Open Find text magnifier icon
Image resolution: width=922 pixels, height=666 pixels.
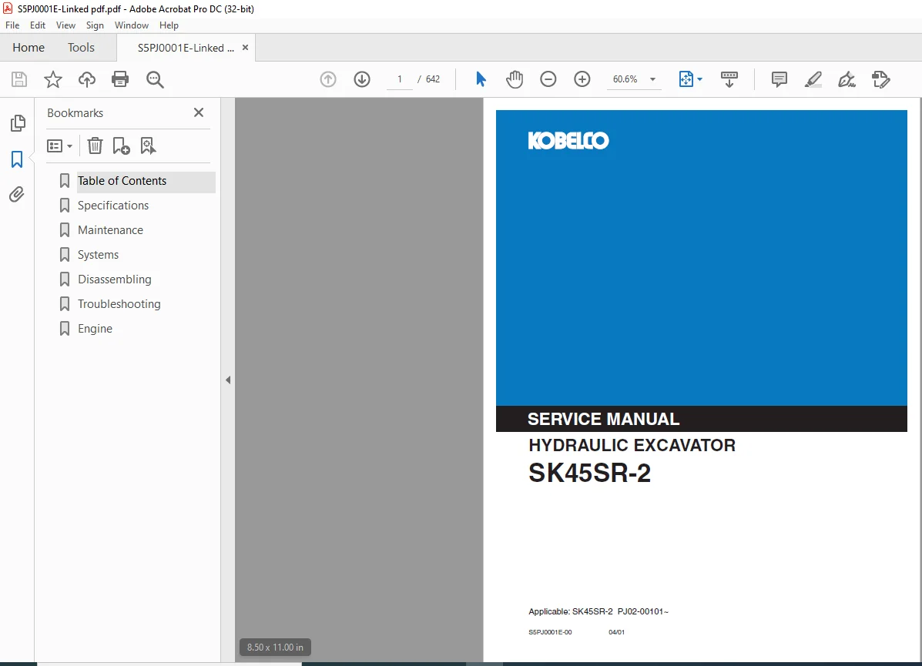156,79
